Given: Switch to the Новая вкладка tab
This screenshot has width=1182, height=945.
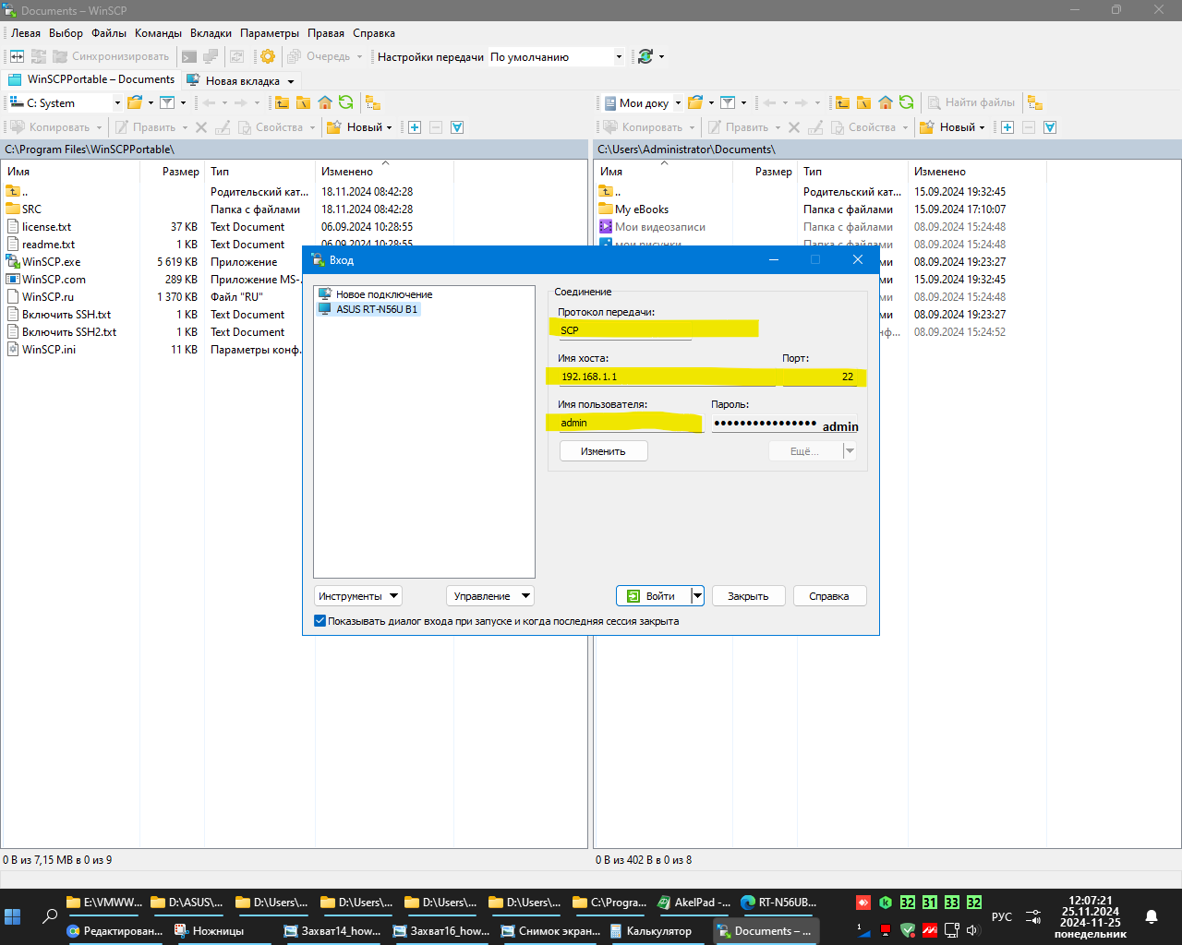Looking at the screenshot, I should pos(241,80).
